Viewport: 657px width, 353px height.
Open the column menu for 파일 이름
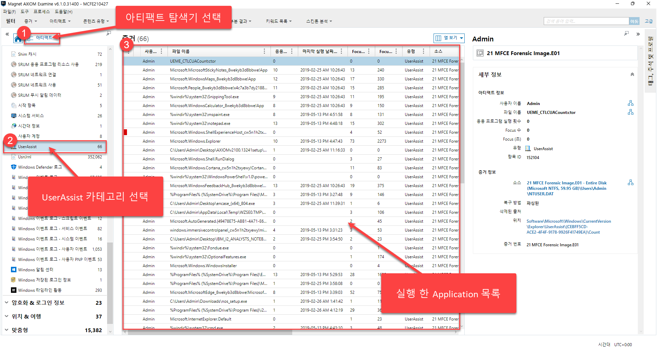click(x=264, y=51)
